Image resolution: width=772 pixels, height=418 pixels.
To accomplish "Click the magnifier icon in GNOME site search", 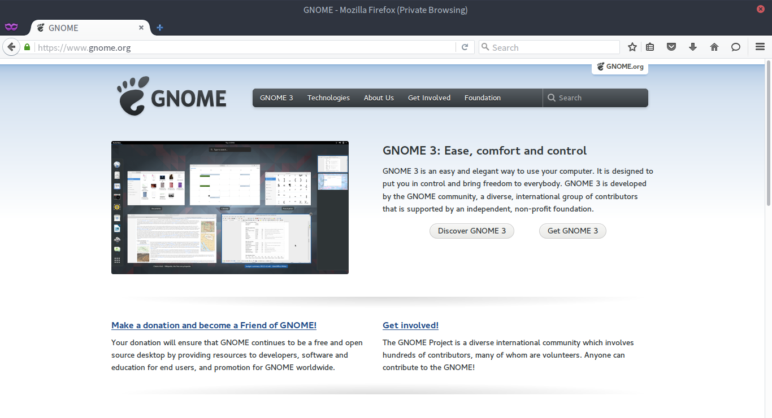I will coord(552,98).
